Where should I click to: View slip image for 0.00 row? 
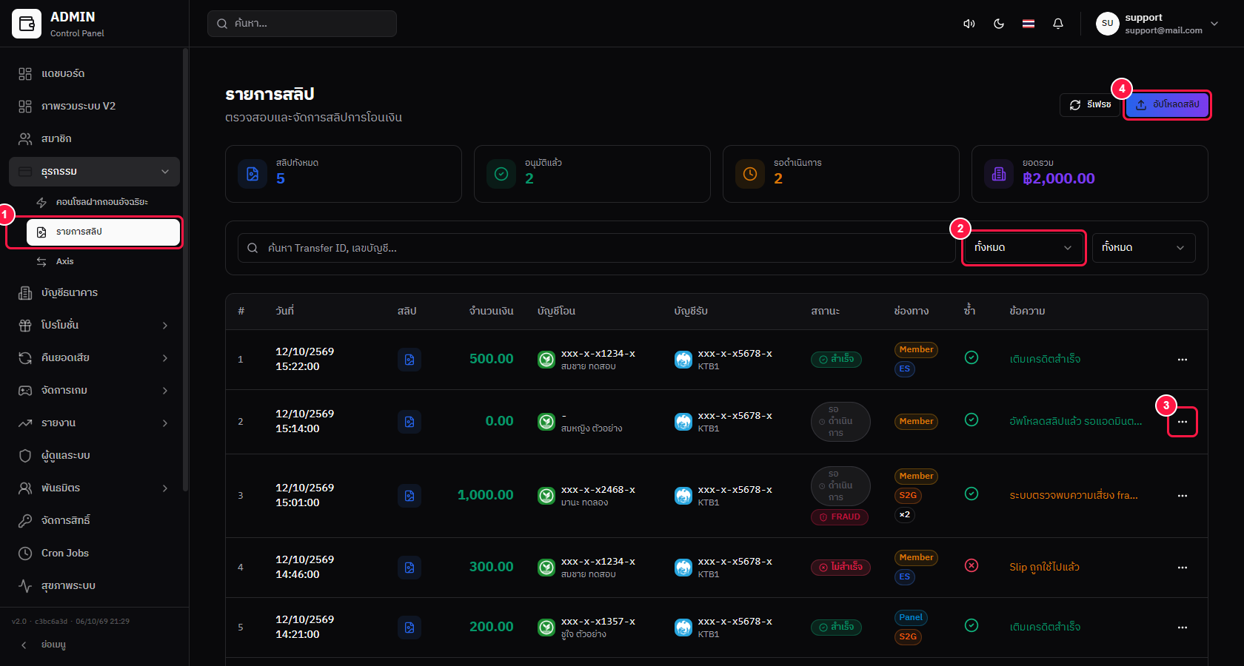(409, 422)
